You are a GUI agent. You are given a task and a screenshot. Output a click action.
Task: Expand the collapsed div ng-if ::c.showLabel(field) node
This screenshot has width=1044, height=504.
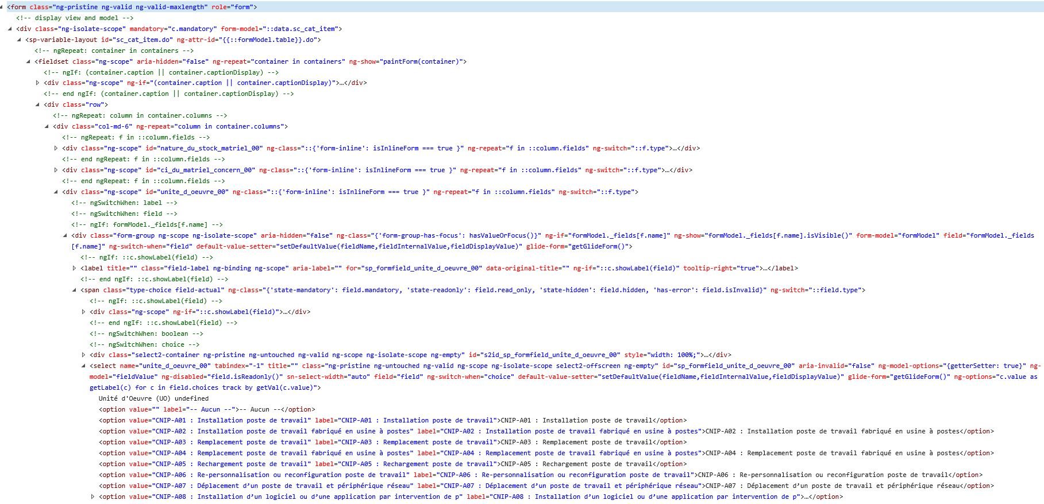(x=84, y=312)
